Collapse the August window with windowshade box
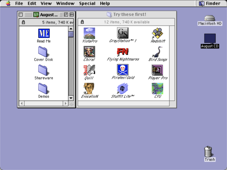Viewport: 227px width, 170px height. click(72, 15)
